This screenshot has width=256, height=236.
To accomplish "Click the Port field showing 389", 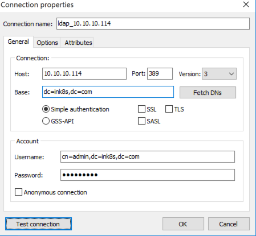I will pyautogui.click(x=160, y=74).
